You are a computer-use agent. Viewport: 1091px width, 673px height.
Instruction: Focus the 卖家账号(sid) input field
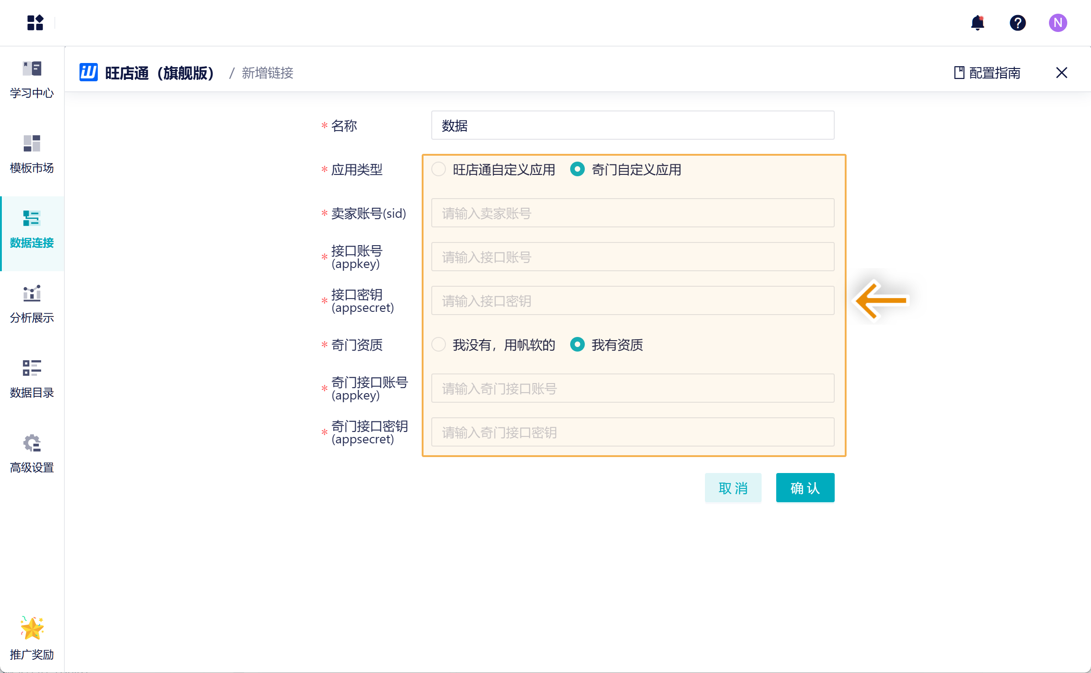(x=633, y=213)
